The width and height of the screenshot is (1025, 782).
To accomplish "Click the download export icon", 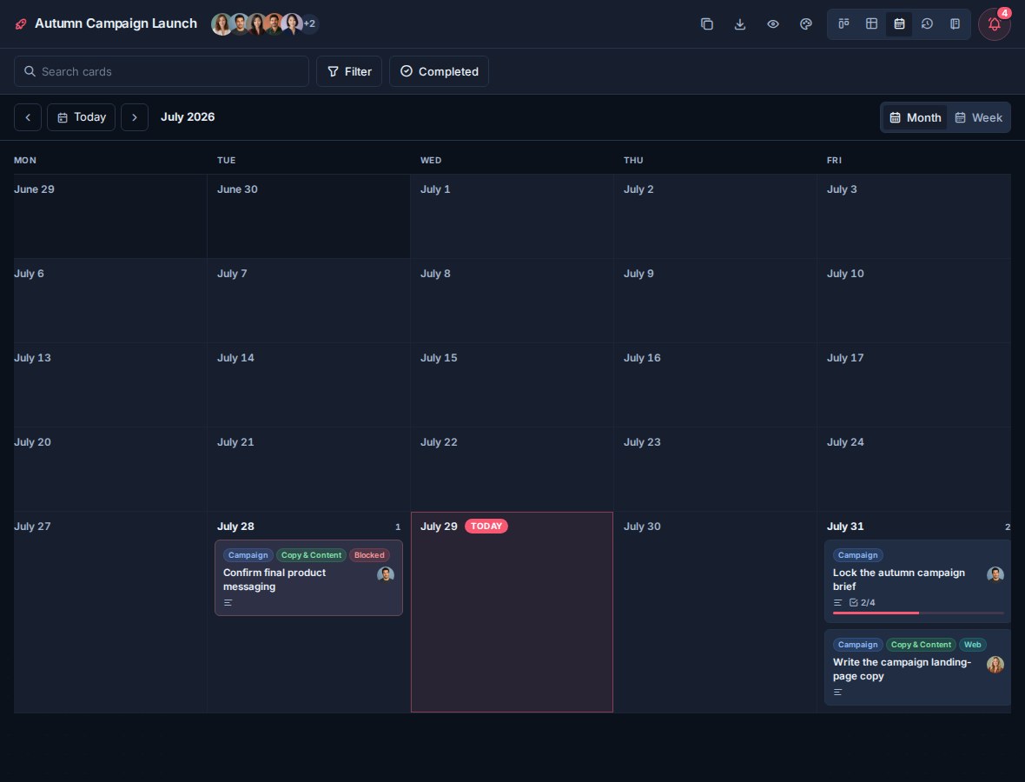I will click(x=740, y=24).
